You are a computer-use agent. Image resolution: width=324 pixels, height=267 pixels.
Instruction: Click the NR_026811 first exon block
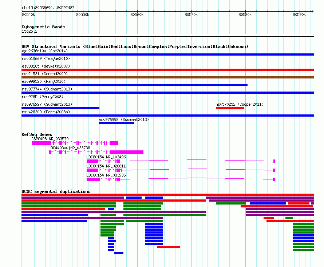point(92,170)
